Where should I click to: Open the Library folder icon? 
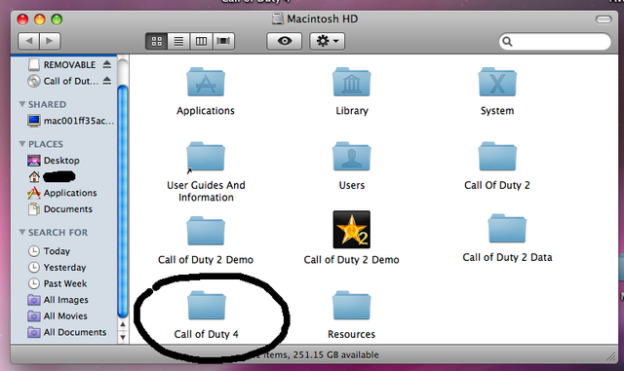(x=352, y=83)
